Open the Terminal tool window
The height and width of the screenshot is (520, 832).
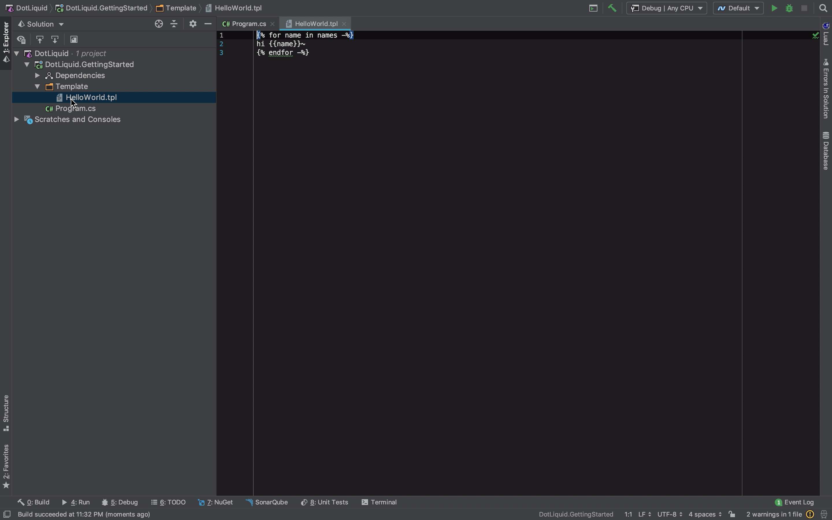379,502
